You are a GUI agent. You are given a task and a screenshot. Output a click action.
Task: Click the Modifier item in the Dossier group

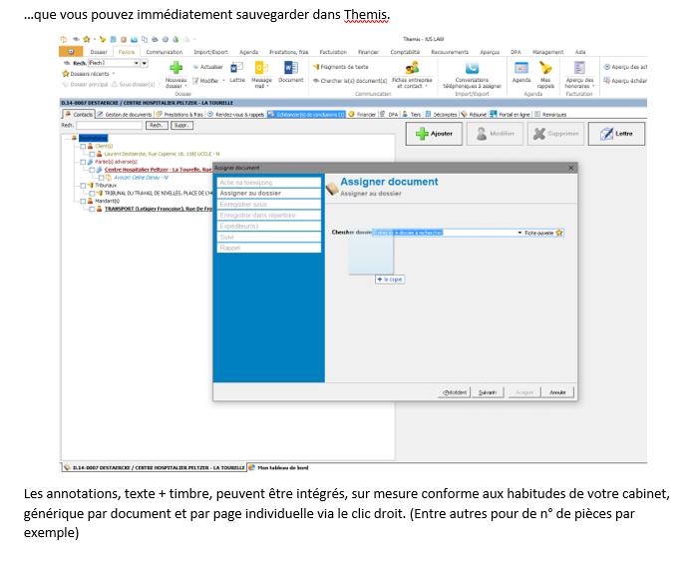tap(205, 81)
